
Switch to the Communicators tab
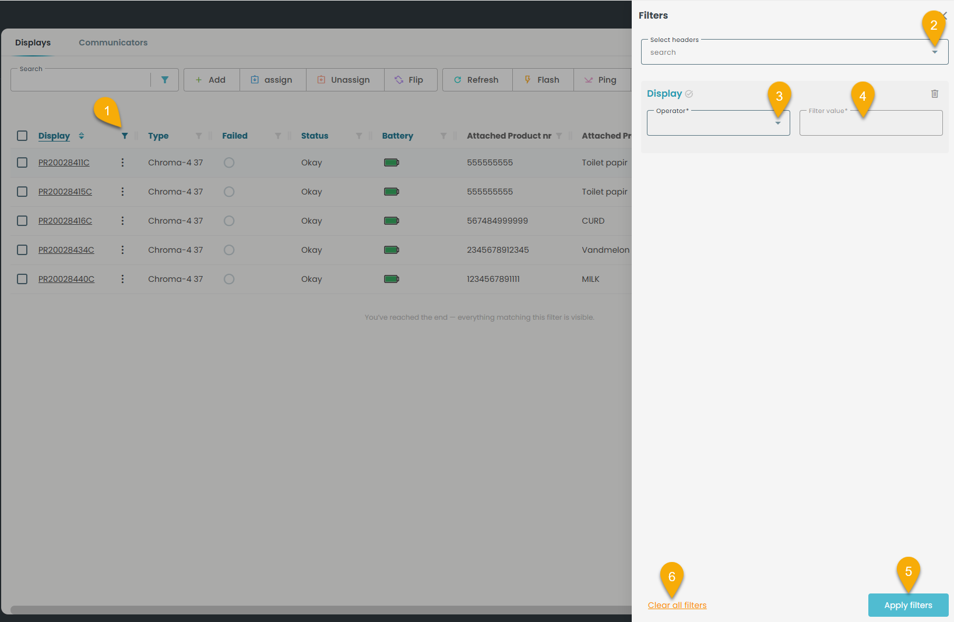113,43
